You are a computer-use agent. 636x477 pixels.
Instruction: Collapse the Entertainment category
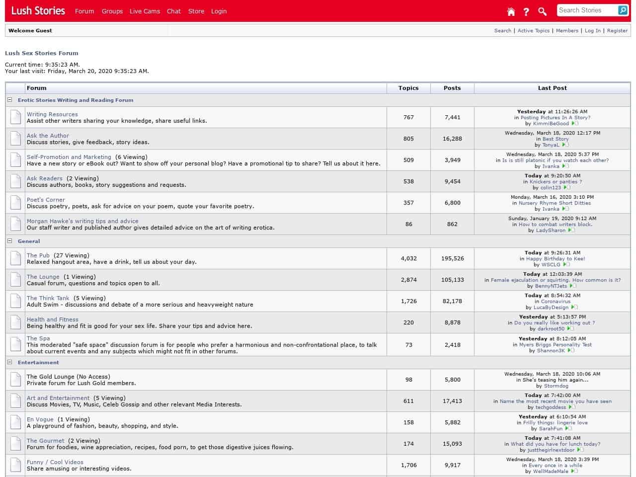point(9,362)
